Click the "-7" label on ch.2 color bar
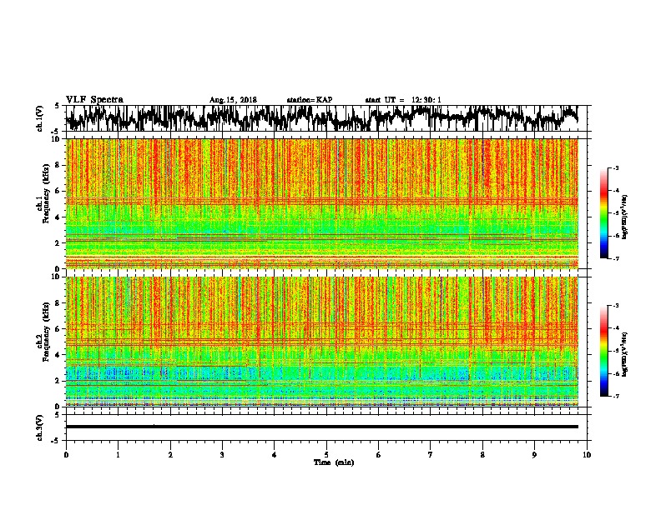This screenshot has width=661, height=510. pos(615,397)
